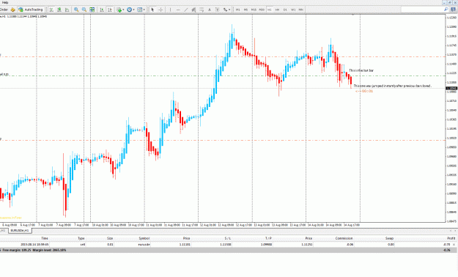Select the Text Label tool

(x=218, y=10)
